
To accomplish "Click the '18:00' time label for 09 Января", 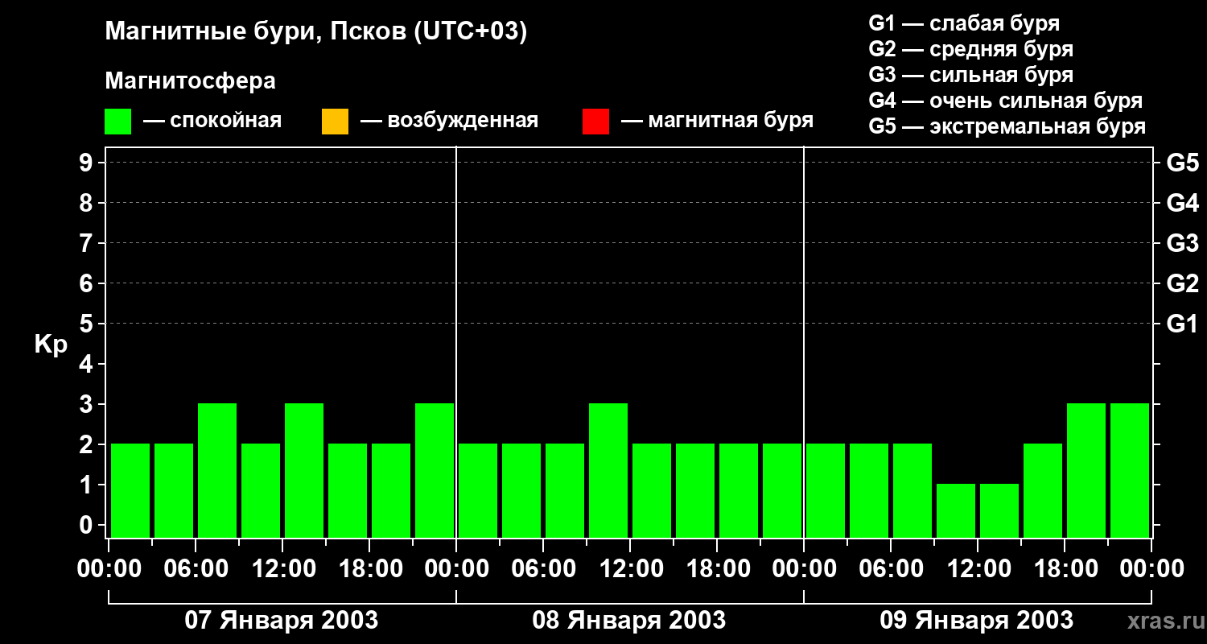I will tap(1065, 568).
